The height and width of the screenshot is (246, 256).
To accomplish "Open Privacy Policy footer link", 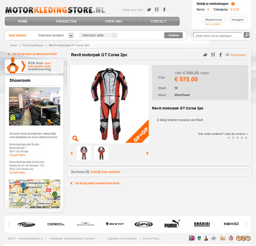I will click(x=151, y=238).
